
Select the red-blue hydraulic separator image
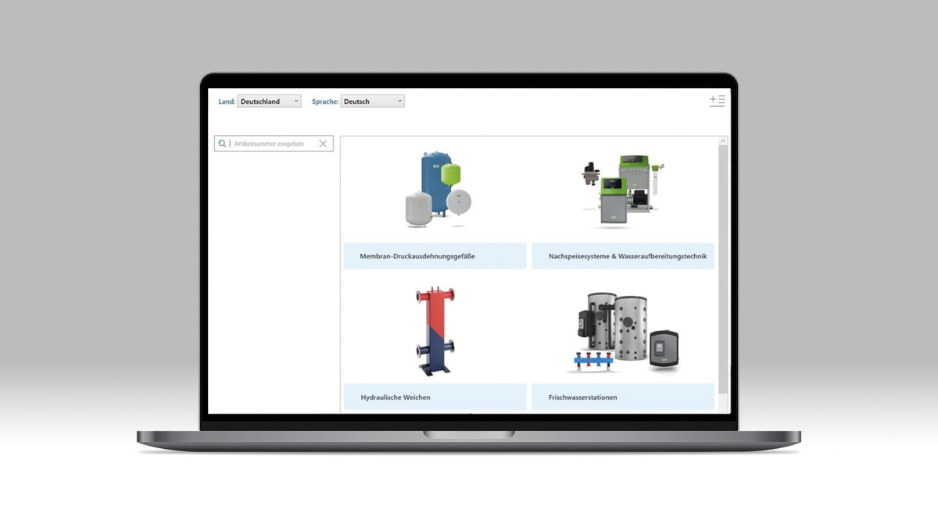coord(435,331)
